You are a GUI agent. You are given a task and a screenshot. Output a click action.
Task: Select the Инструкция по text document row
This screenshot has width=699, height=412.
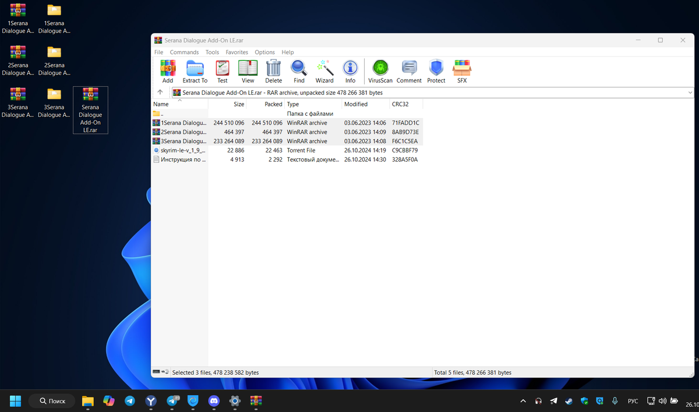[x=287, y=159]
